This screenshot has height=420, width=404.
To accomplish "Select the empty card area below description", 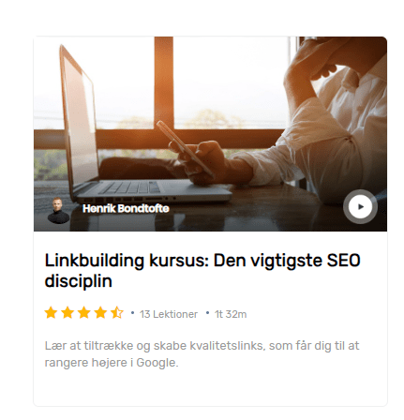I will (210, 388).
